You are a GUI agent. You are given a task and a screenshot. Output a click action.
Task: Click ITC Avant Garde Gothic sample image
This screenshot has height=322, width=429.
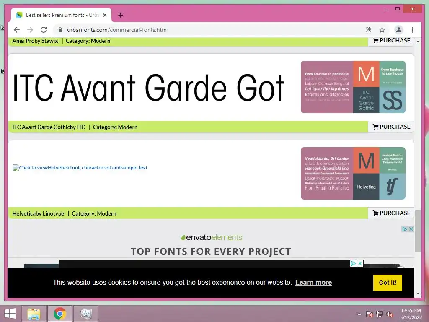tap(148, 88)
